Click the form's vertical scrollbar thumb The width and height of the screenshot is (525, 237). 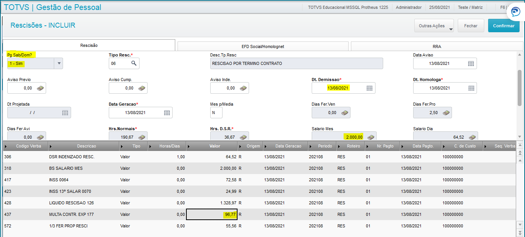tap(520, 89)
